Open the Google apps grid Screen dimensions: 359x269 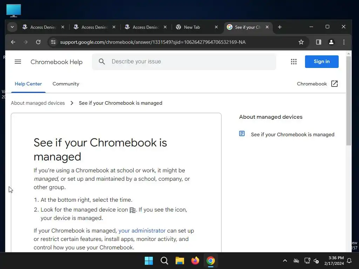(294, 62)
